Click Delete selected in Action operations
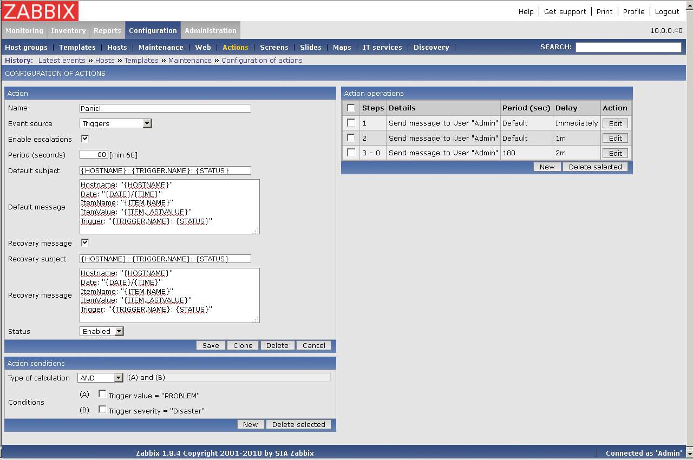 [x=596, y=167]
